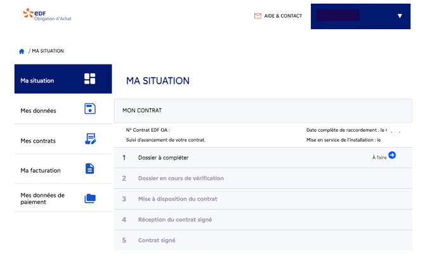This screenshot has height=271, width=425.
Task: Click the envelope icon beside Aide & Contact
Action: click(258, 16)
